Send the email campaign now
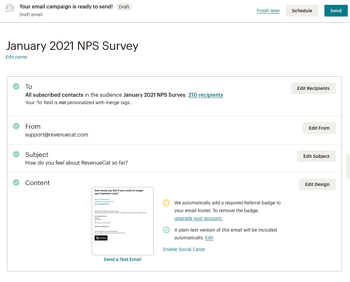The width and height of the screenshot is (350, 282). (x=336, y=11)
